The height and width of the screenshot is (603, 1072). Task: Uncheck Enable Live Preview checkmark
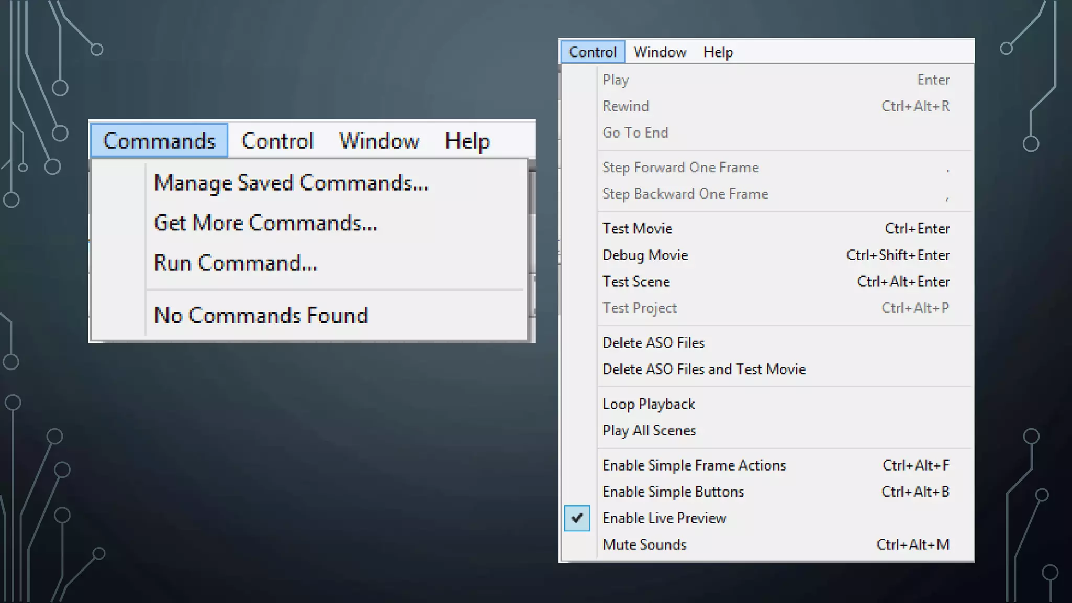point(577,518)
